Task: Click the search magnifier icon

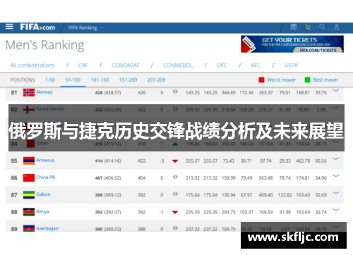Action: (x=322, y=27)
